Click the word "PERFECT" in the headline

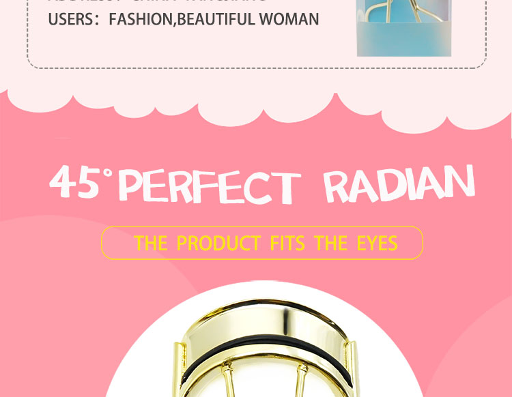[210, 186]
